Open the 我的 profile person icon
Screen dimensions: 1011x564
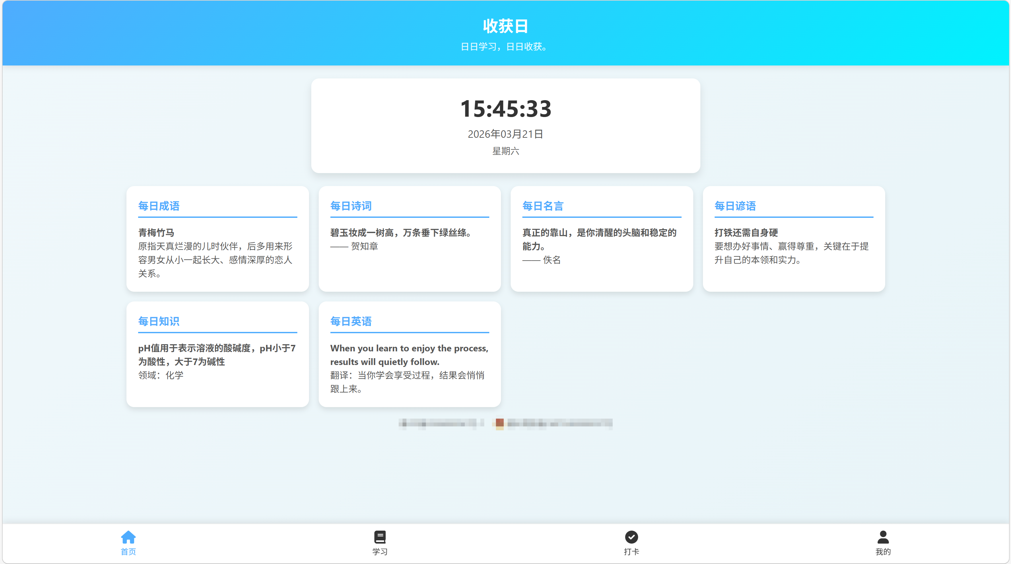pos(883,536)
